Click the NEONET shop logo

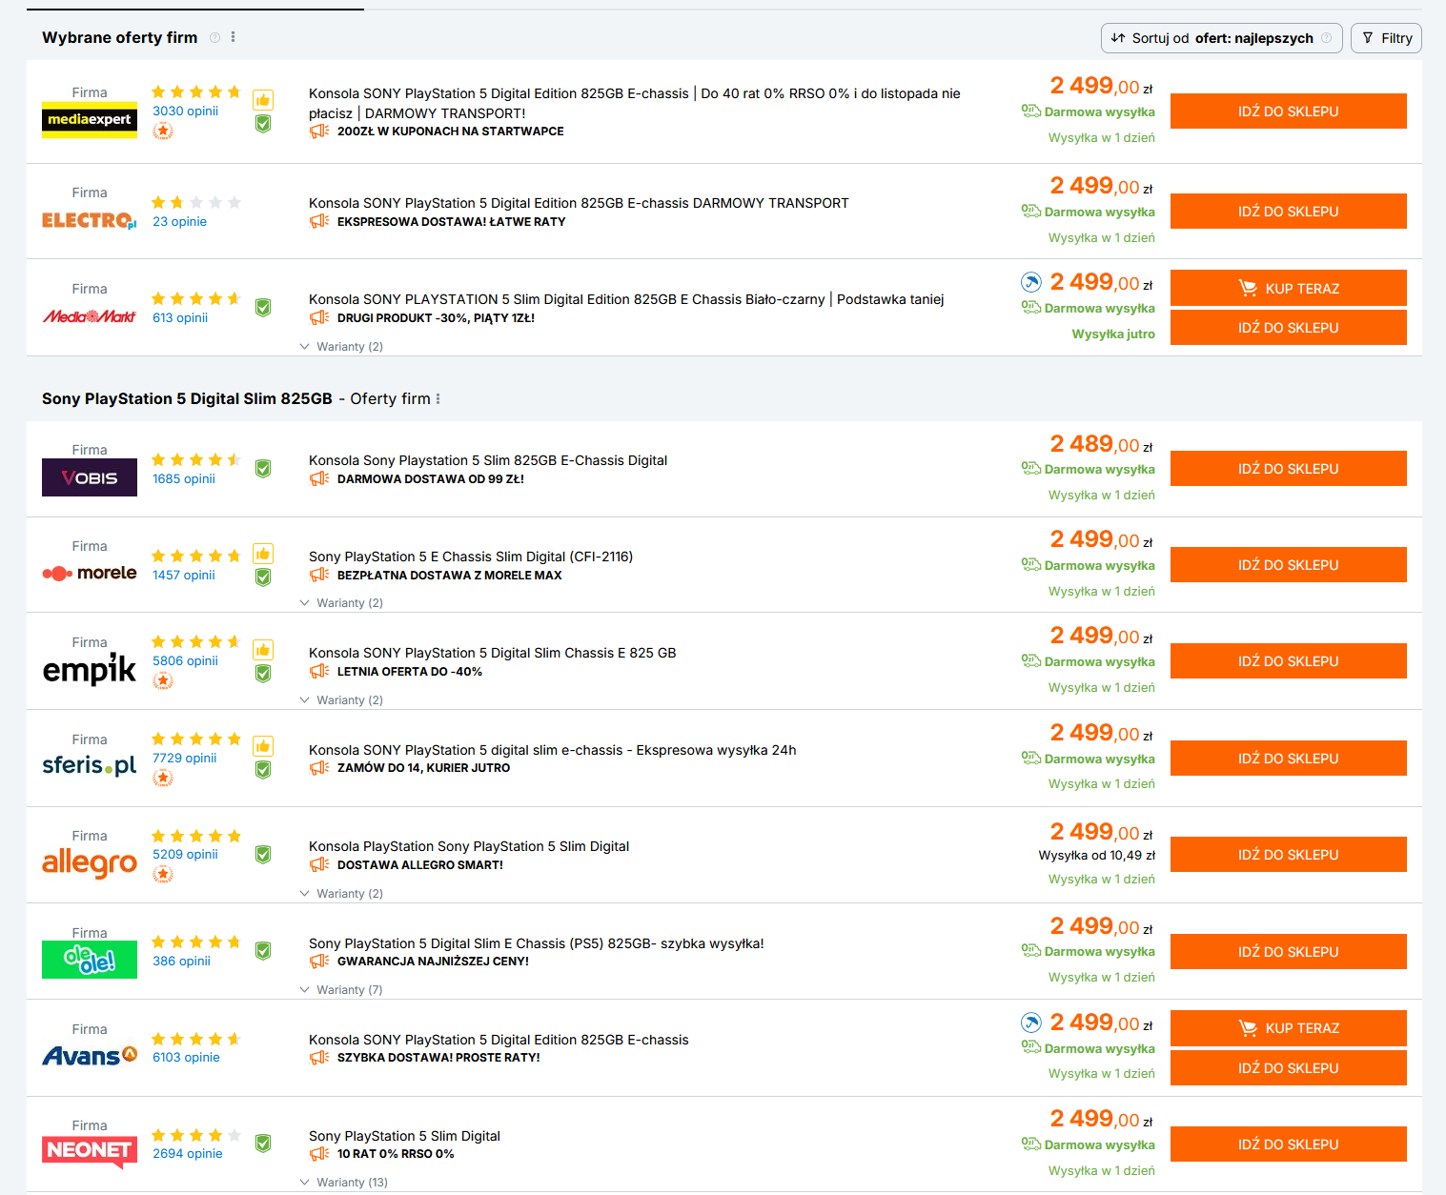click(90, 1150)
